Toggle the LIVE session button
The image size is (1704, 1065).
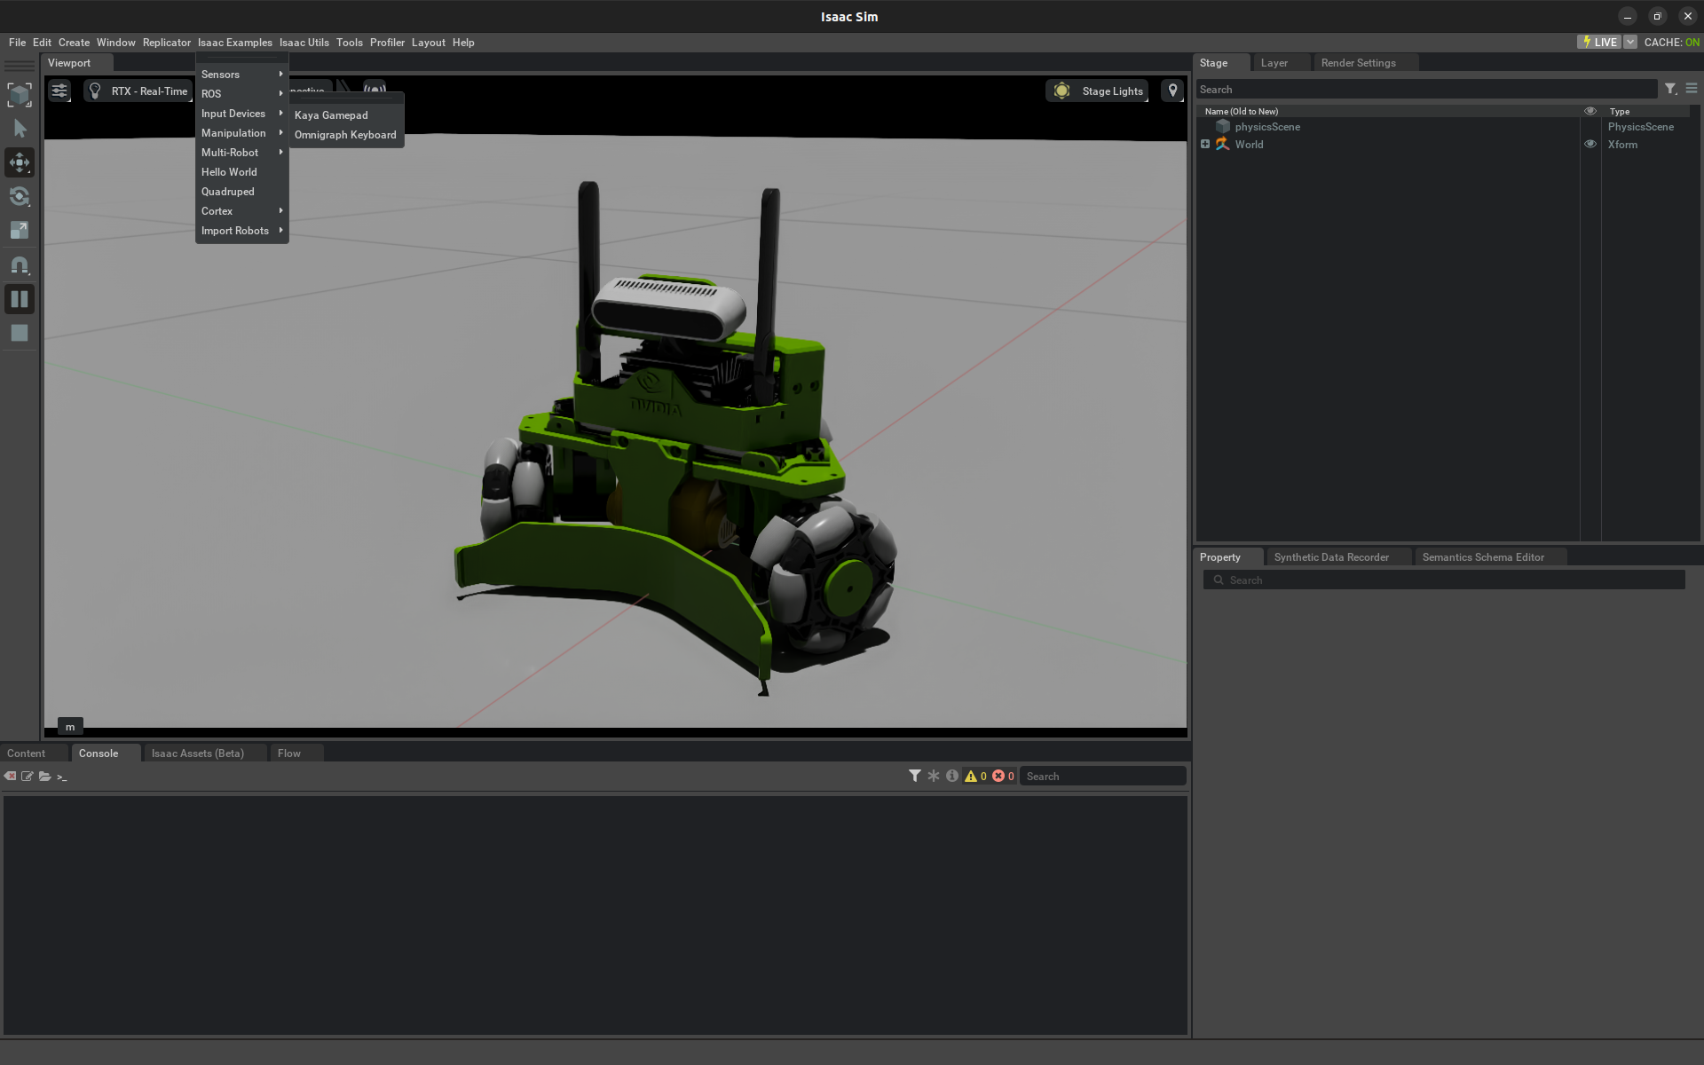point(1598,42)
